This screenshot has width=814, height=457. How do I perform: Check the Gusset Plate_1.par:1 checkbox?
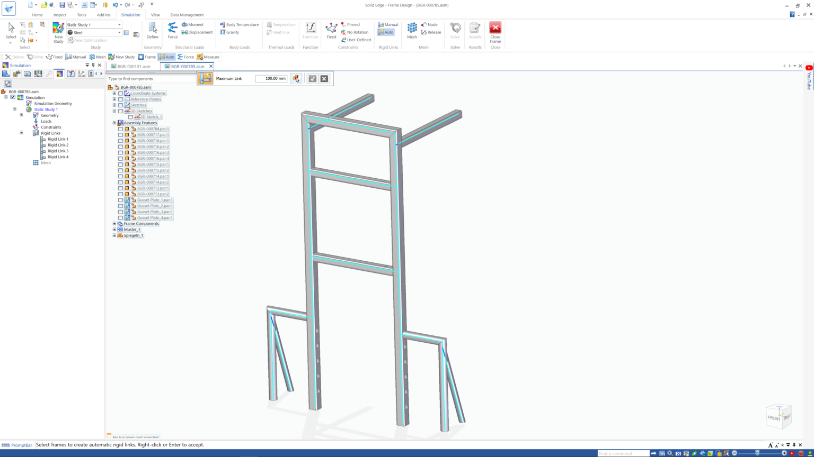coord(120,200)
